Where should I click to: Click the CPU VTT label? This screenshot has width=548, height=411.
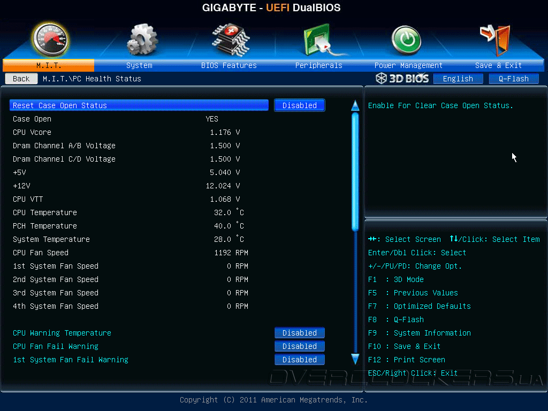pyautogui.click(x=28, y=199)
